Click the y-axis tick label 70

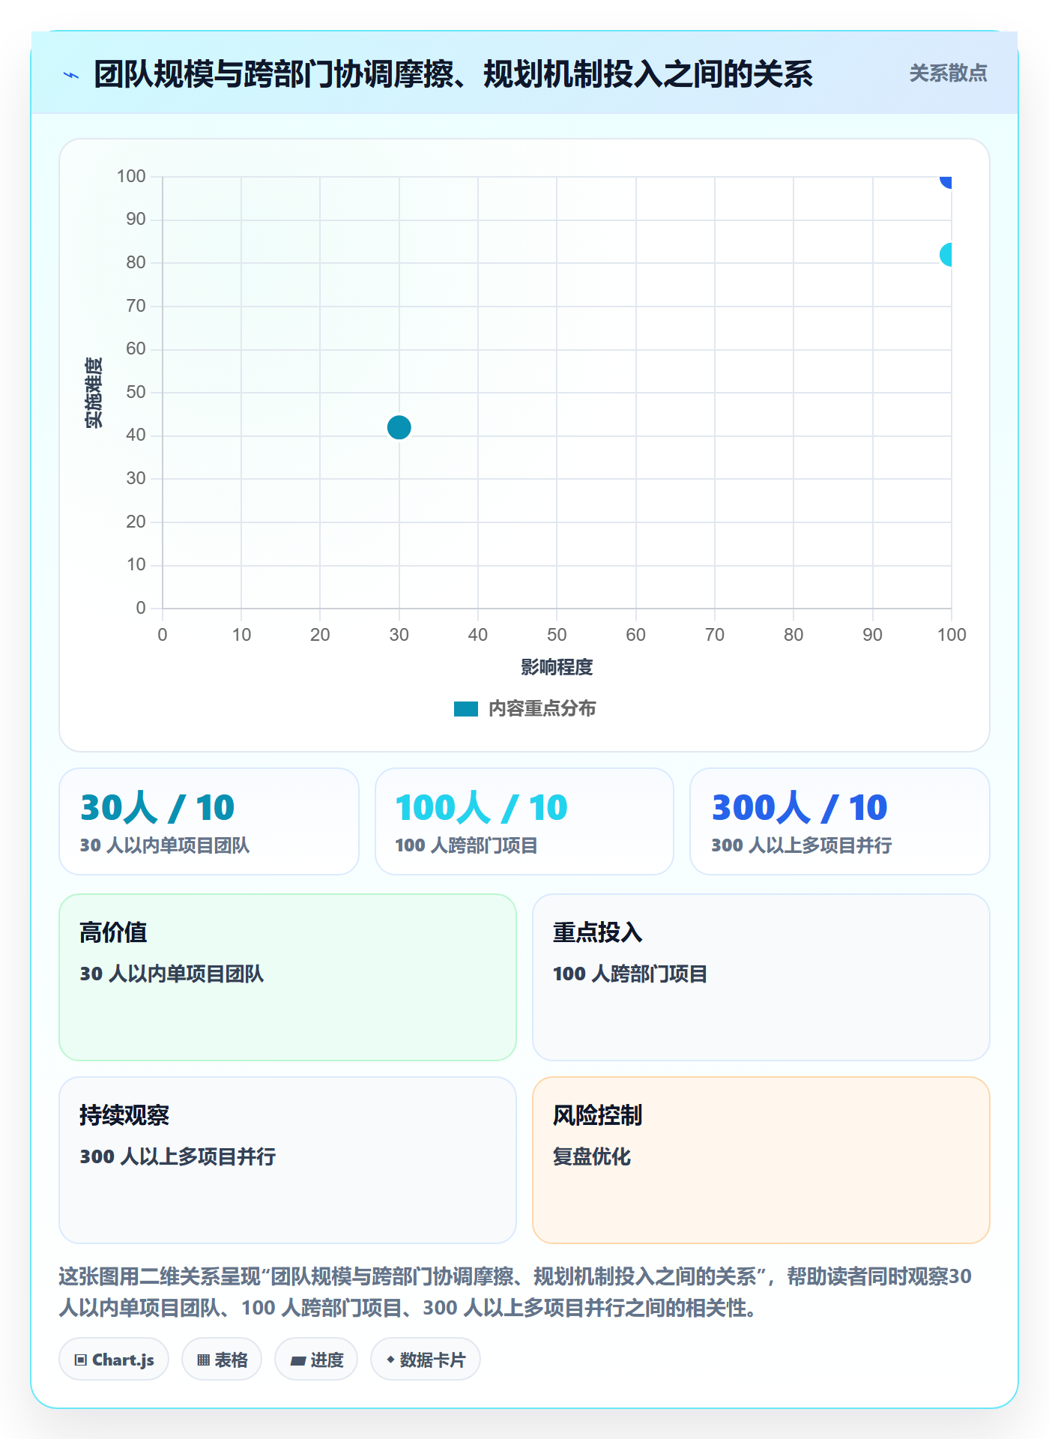[x=136, y=306]
